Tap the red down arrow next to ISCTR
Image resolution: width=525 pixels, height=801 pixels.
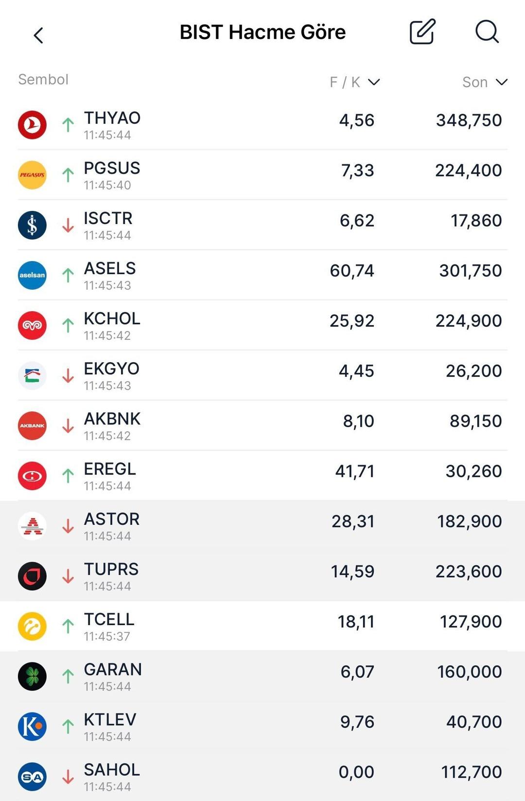coord(67,225)
